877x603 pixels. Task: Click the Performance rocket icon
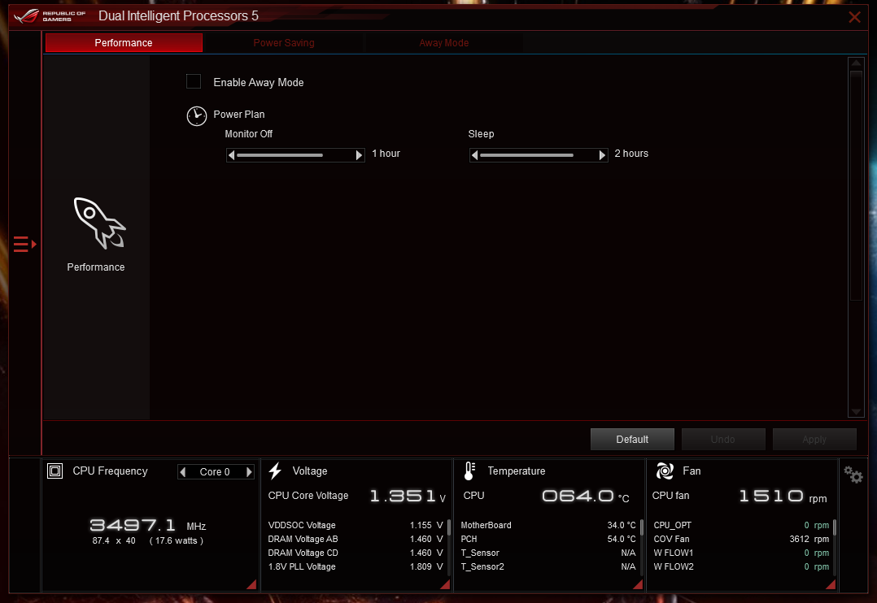[99, 223]
